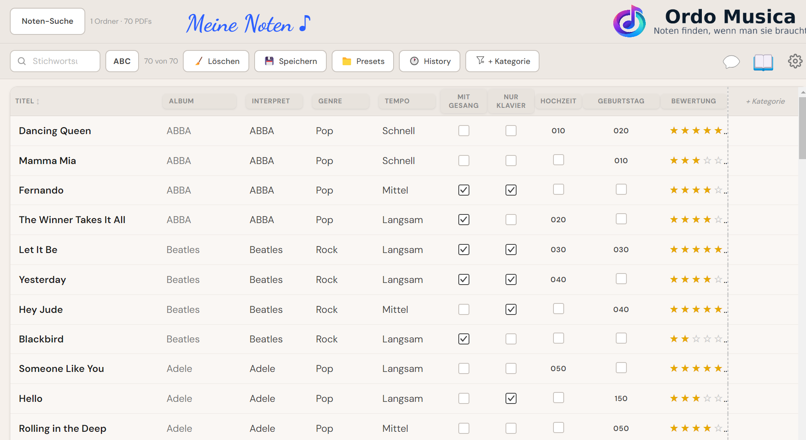Click the Speichern button

[290, 61]
